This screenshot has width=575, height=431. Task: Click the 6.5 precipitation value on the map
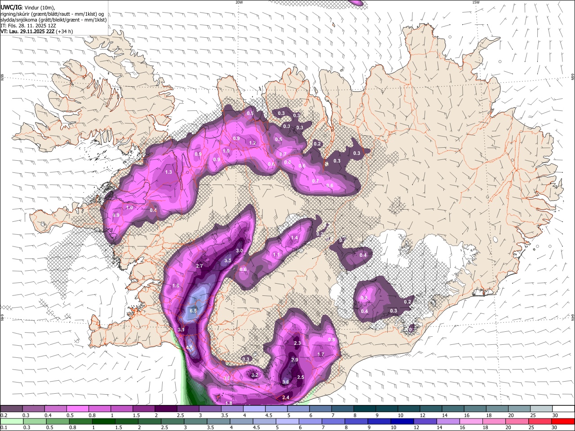(194, 311)
